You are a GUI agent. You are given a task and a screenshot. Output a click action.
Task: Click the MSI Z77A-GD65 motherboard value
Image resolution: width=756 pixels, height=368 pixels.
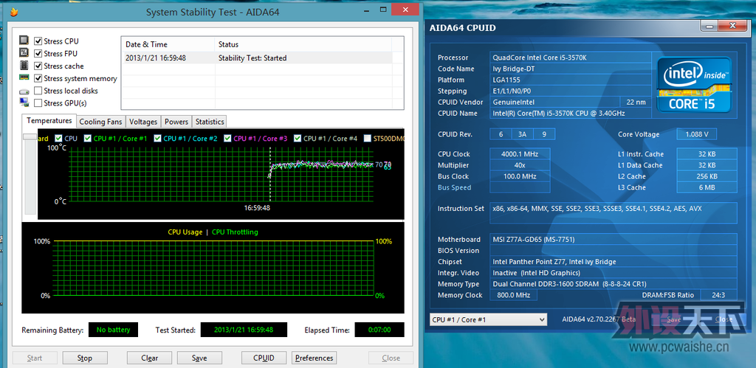[614, 240]
